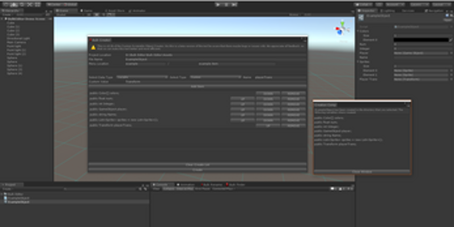Click the Custom Value field in Bulk Creator
Image resolution: width=454 pixels, height=227 pixels.
point(216,82)
